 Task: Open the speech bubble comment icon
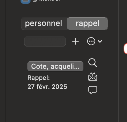93,90
